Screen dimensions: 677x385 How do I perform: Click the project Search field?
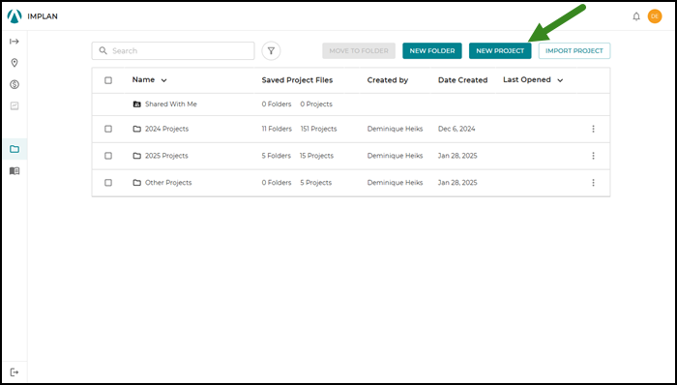point(173,51)
